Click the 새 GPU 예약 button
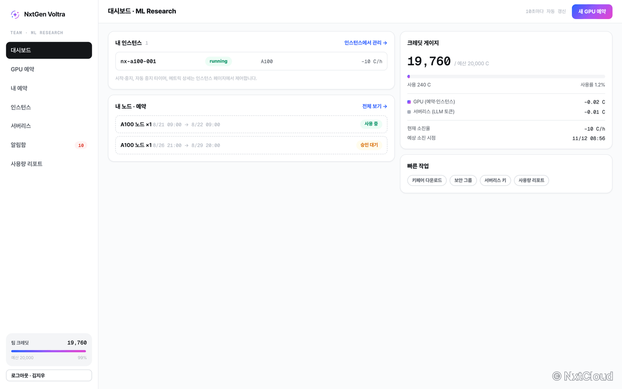The width and height of the screenshot is (622, 389). coord(592,12)
